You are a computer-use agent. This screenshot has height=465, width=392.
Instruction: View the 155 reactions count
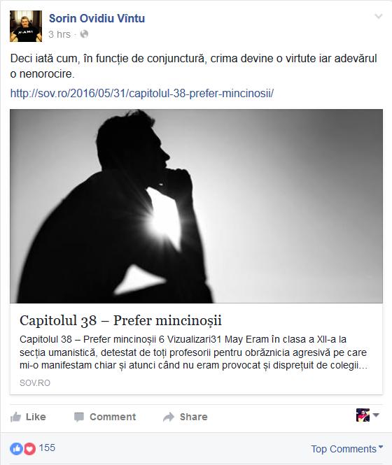(47, 448)
